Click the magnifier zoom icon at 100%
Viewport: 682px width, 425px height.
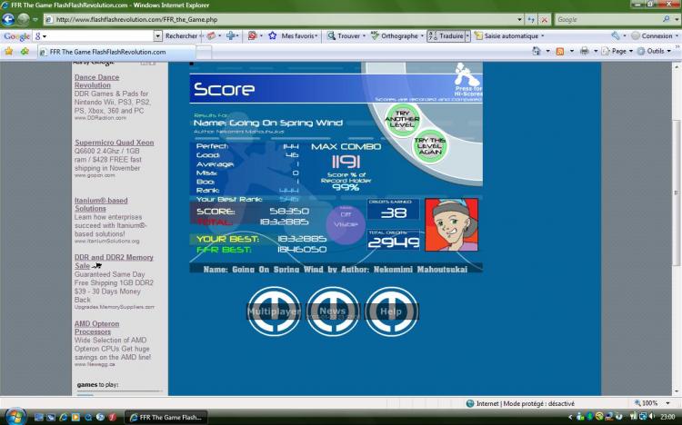click(637, 403)
